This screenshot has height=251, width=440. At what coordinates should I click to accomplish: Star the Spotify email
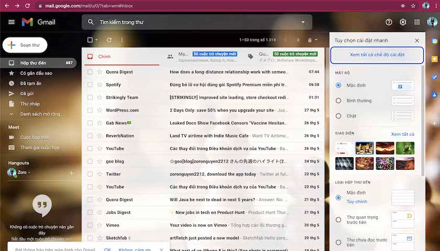point(100,84)
